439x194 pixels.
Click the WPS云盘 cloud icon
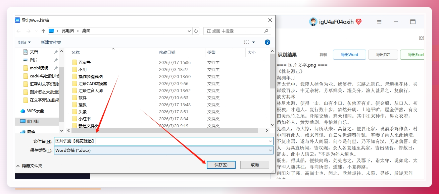(23, 111)
